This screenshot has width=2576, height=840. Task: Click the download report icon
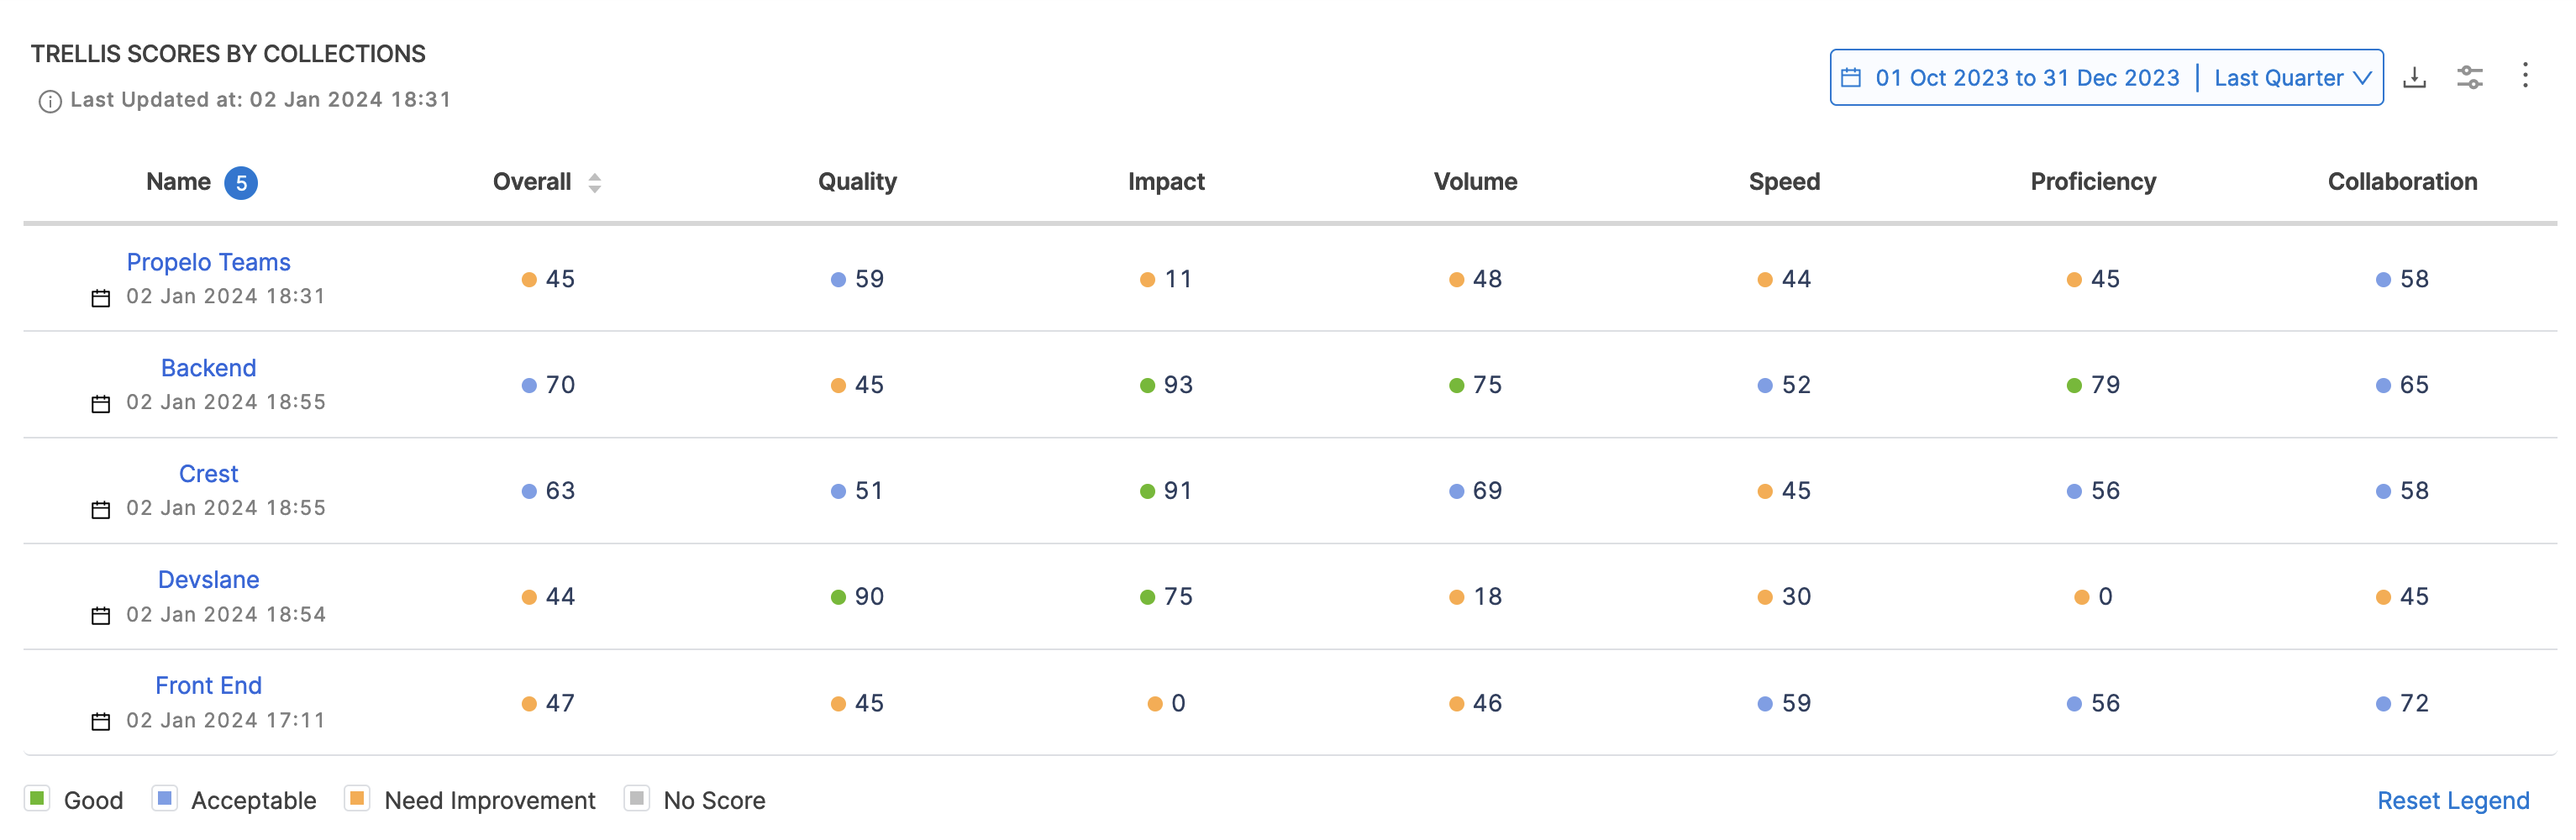(2414, 77)
